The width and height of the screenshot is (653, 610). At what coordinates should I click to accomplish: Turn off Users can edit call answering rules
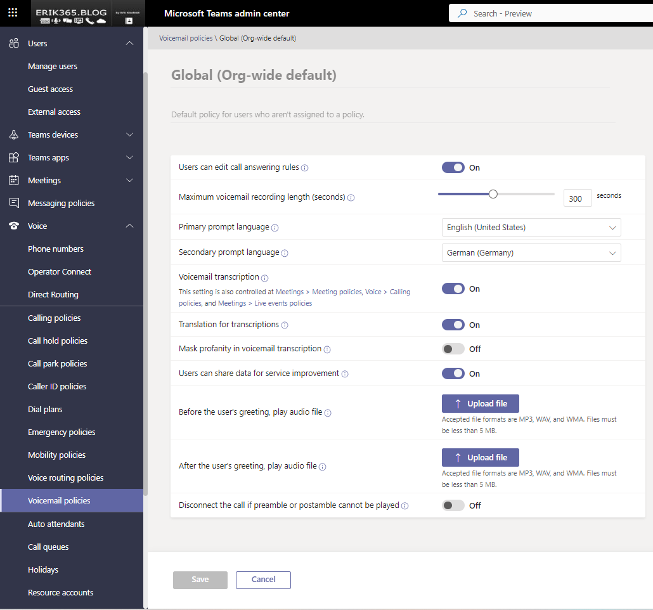(453, 167)
